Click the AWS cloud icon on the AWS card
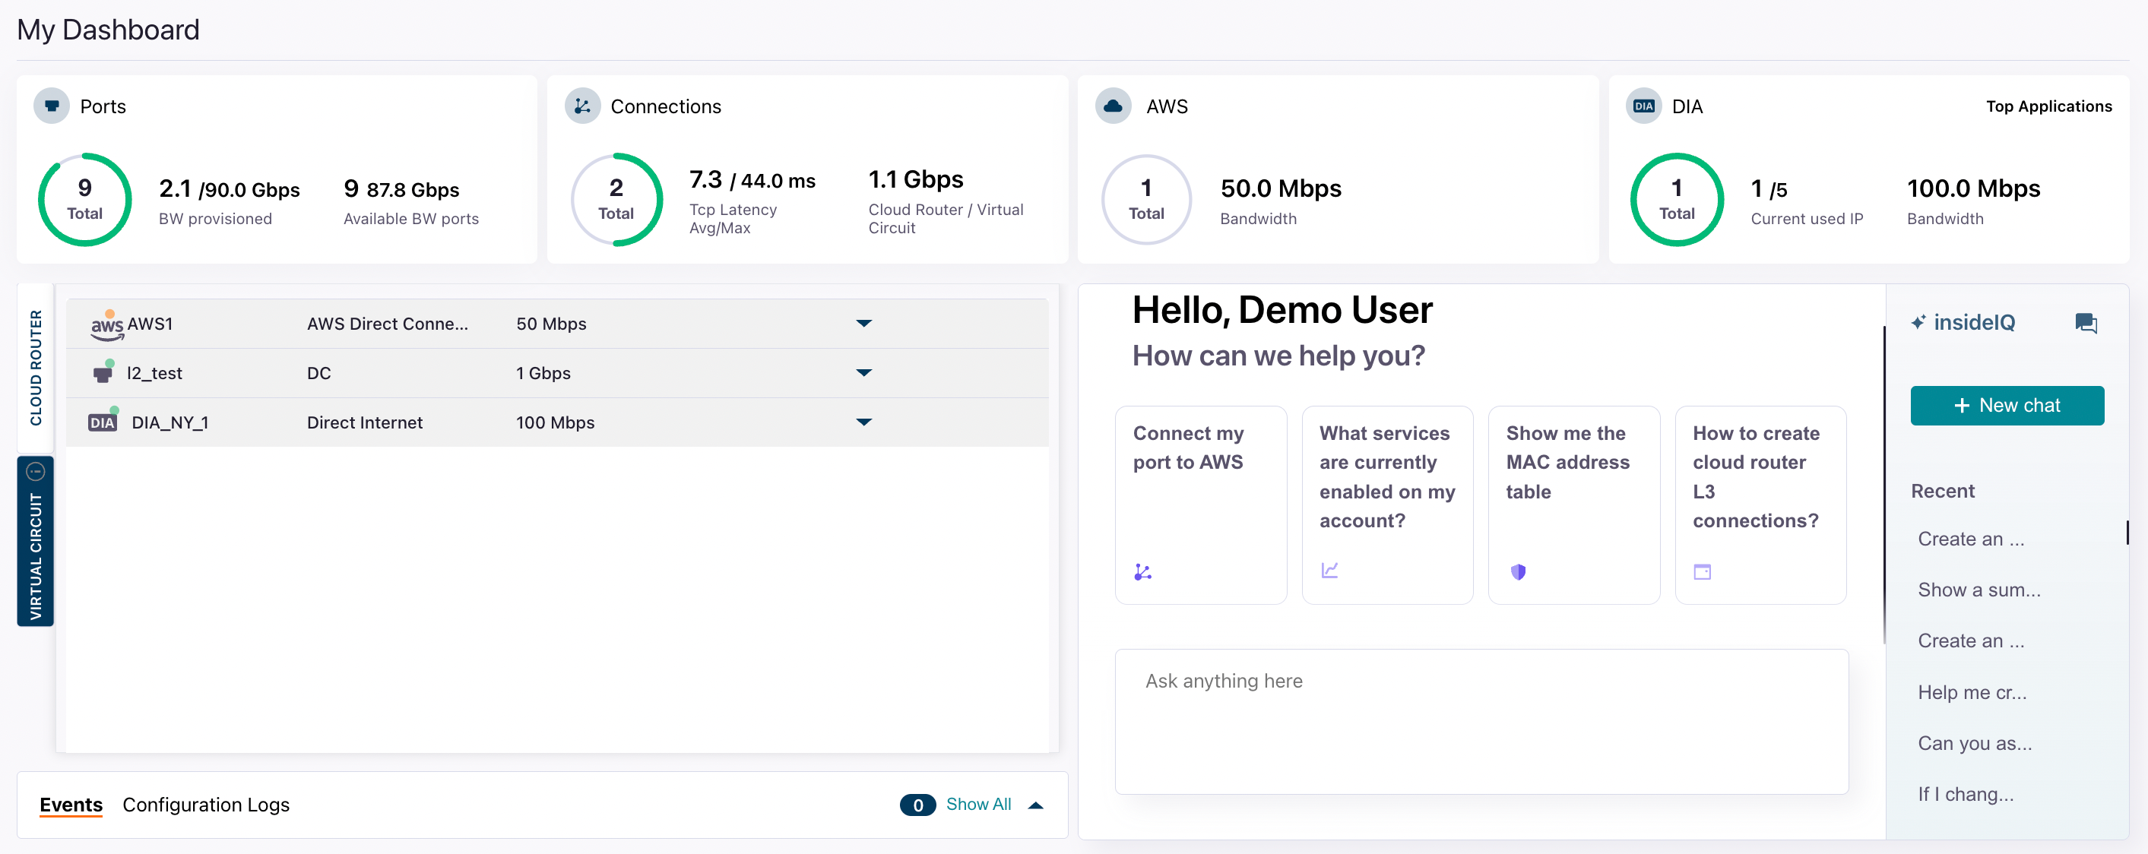Screen dimensions: 2148x854 (x=1115, y=106)
